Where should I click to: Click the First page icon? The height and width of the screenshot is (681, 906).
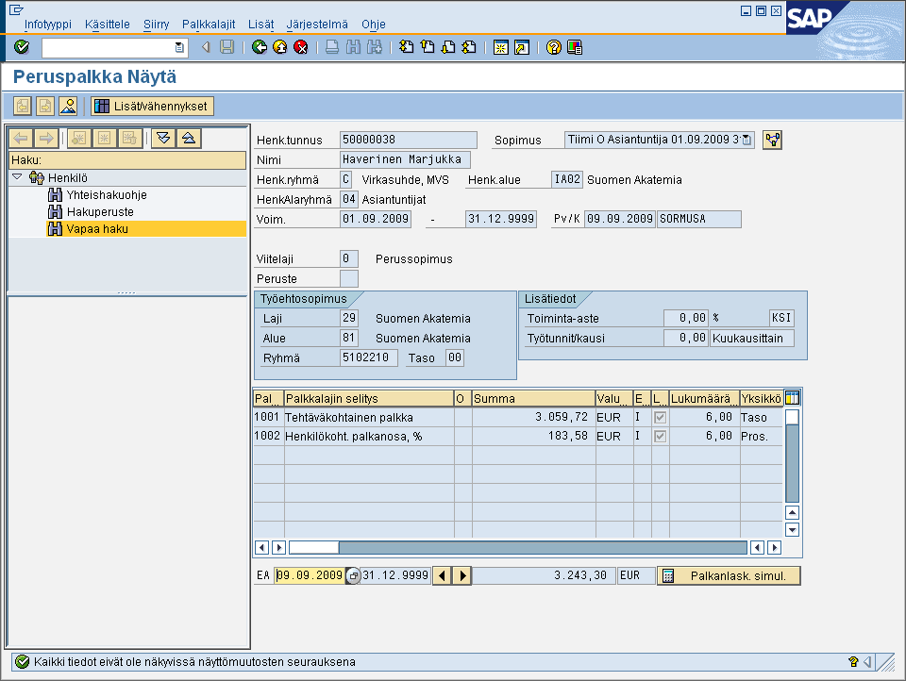coord(406,47)
